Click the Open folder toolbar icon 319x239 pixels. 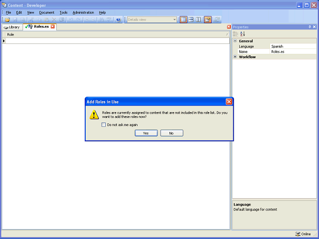pos(7,20)
